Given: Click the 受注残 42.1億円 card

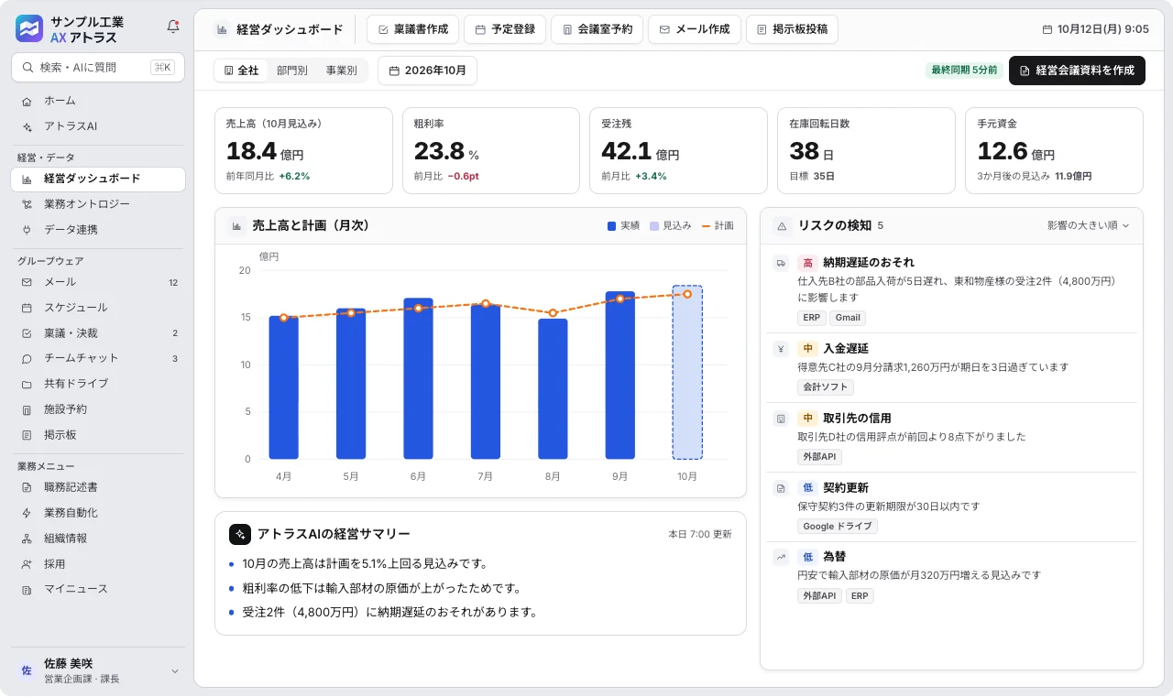Looking at the screenshot, I should (x=678, y=151).
